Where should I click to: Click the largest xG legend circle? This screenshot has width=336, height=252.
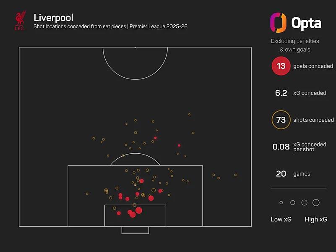click(x=316, y=203)
